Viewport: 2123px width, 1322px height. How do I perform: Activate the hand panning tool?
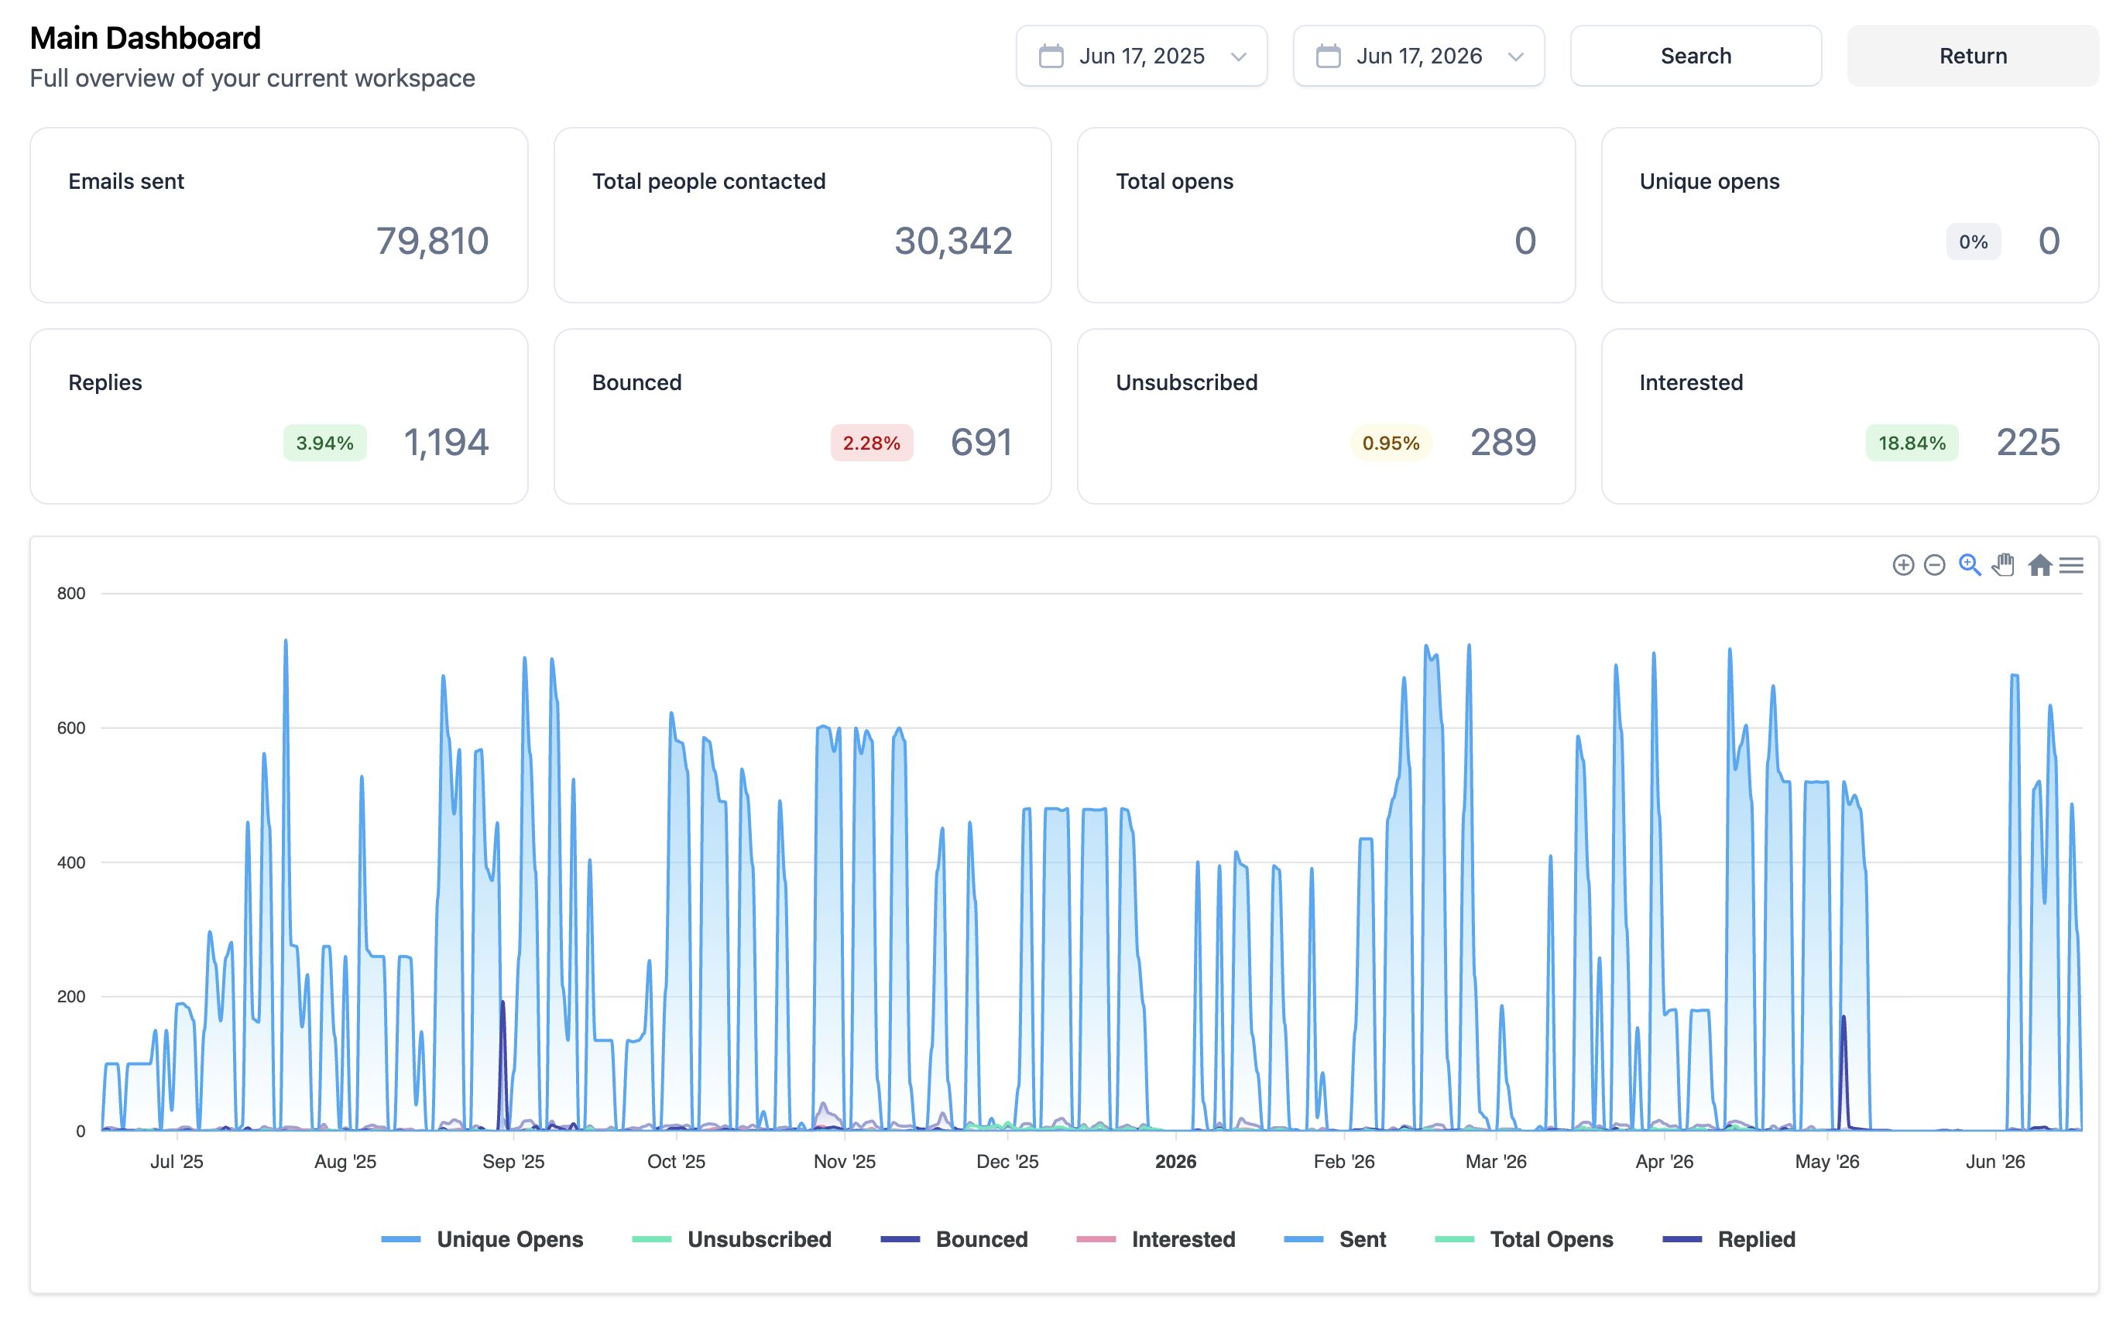coord(2003,565)
